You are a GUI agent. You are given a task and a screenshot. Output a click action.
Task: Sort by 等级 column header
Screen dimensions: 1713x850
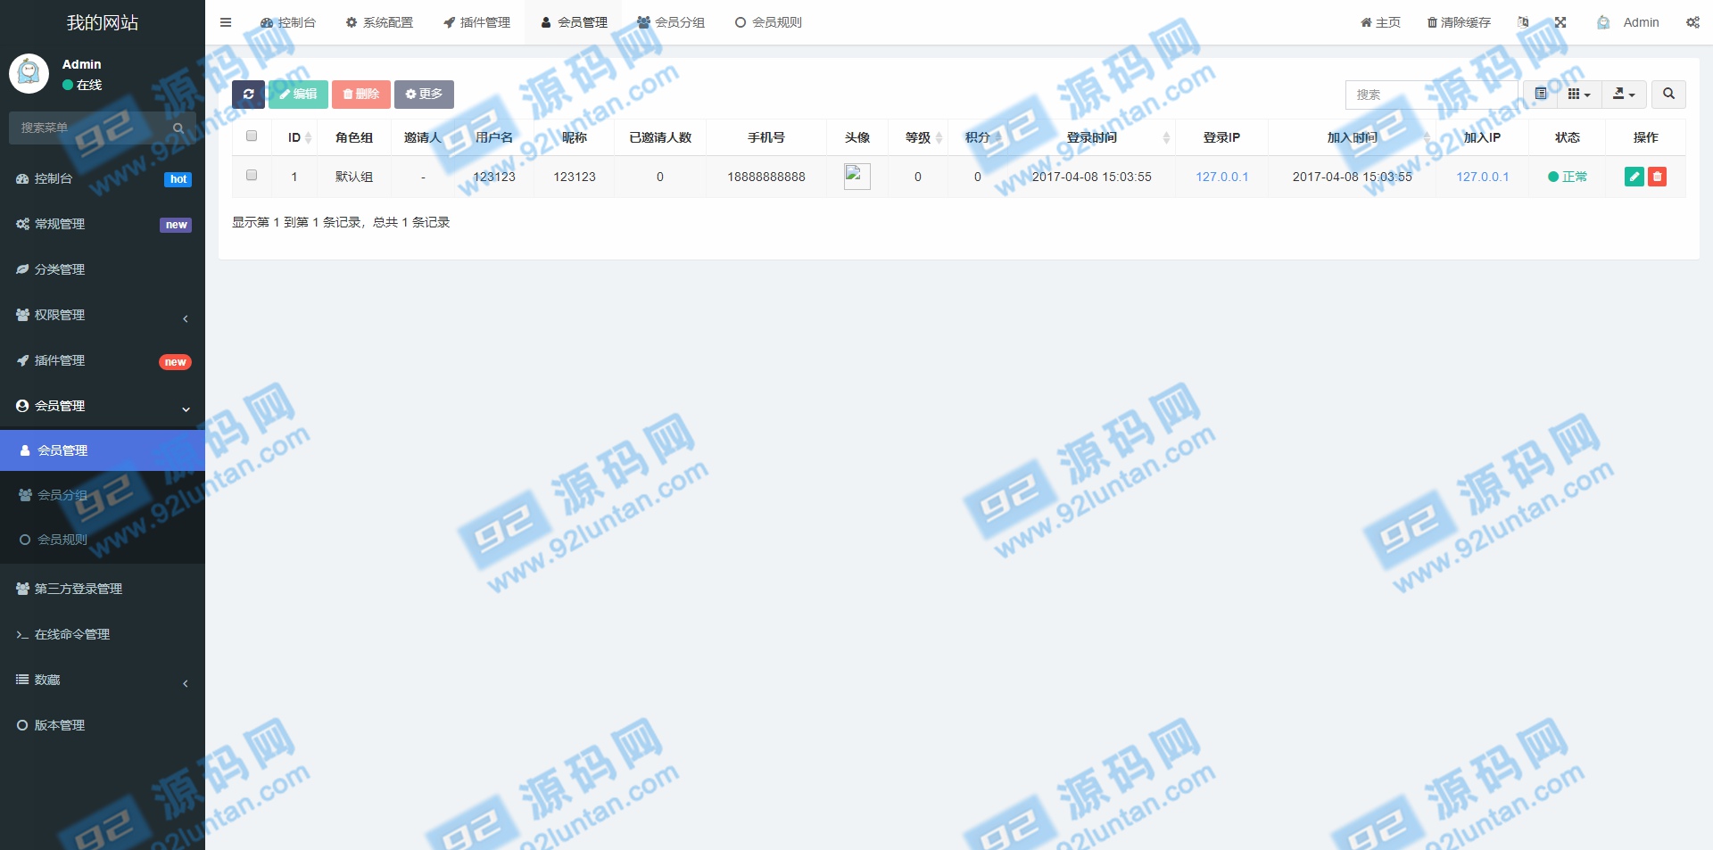(918, 137)
